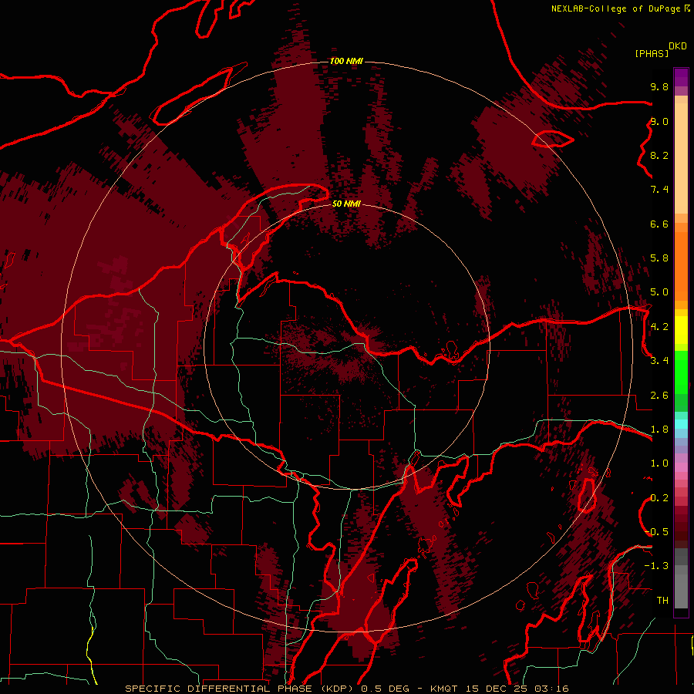
Task: Click the 1.8 value on color scale
Action: (x=659, y=430)
